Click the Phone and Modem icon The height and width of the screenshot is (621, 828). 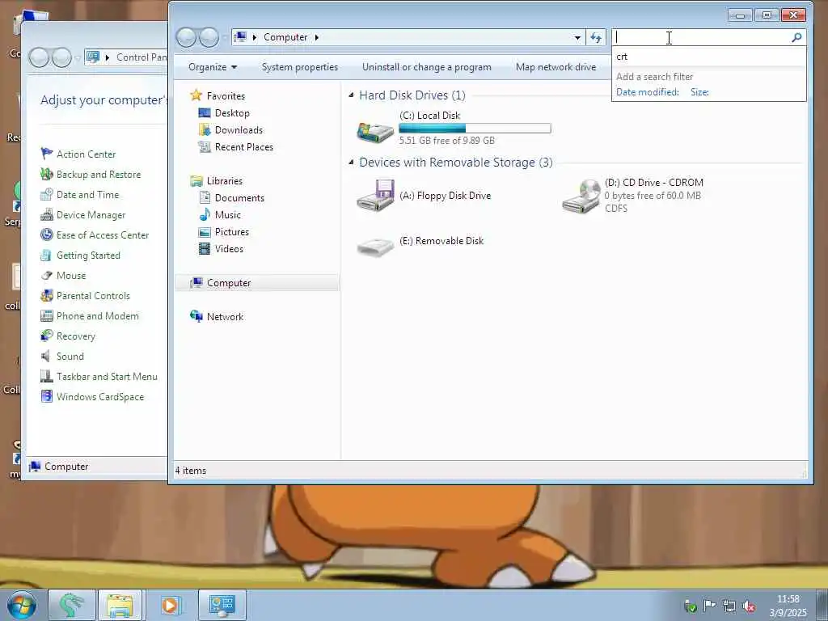coord(47,316)
